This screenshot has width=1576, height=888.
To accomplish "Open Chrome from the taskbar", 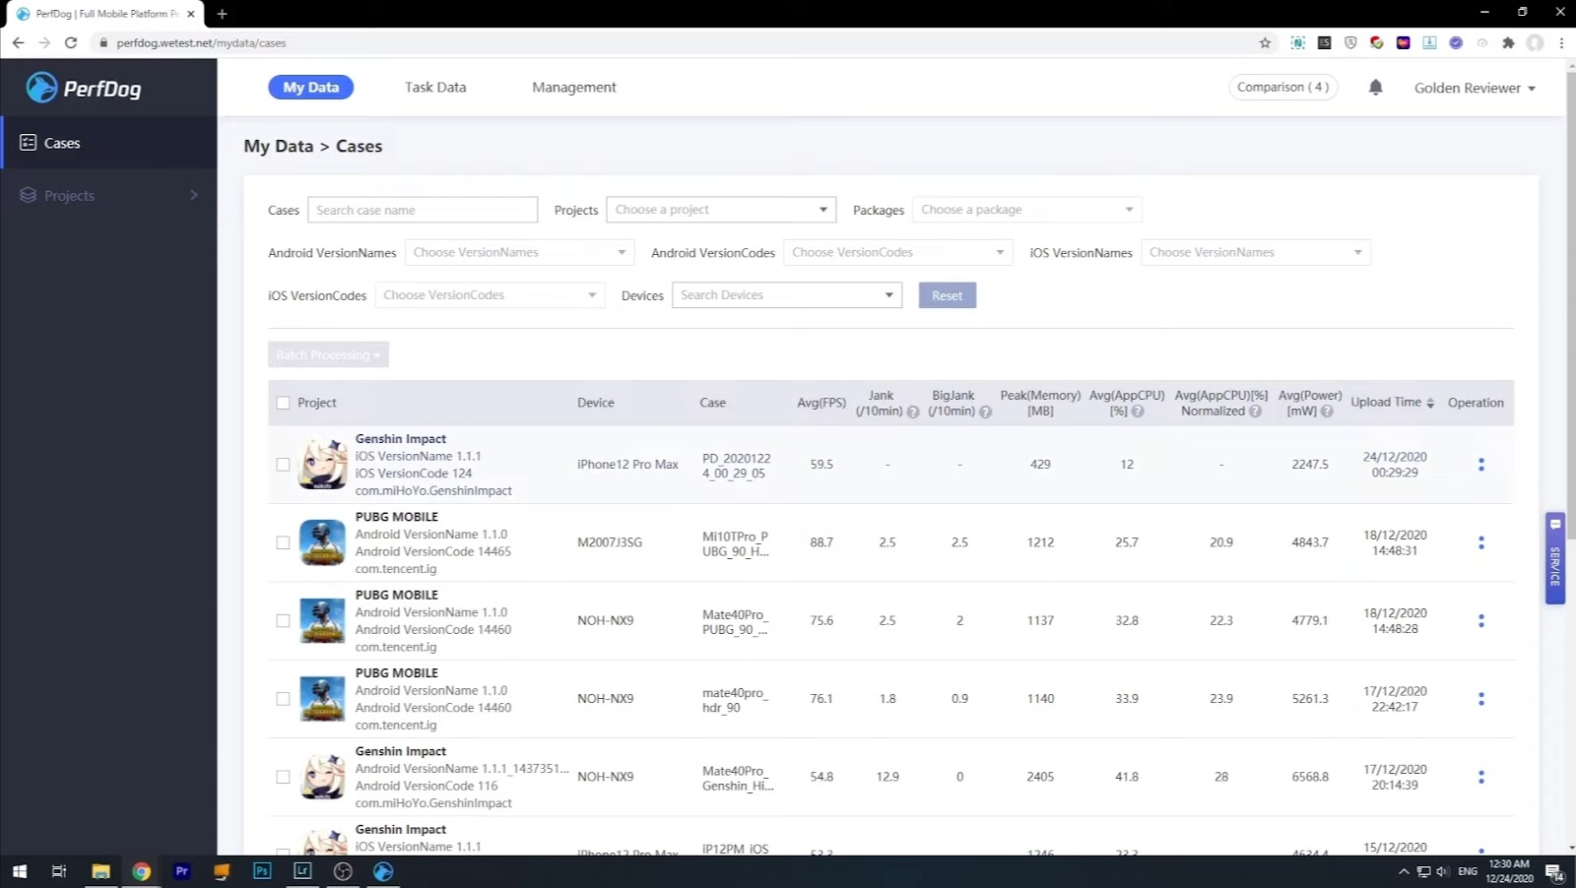I will click(x=141, y=871).
